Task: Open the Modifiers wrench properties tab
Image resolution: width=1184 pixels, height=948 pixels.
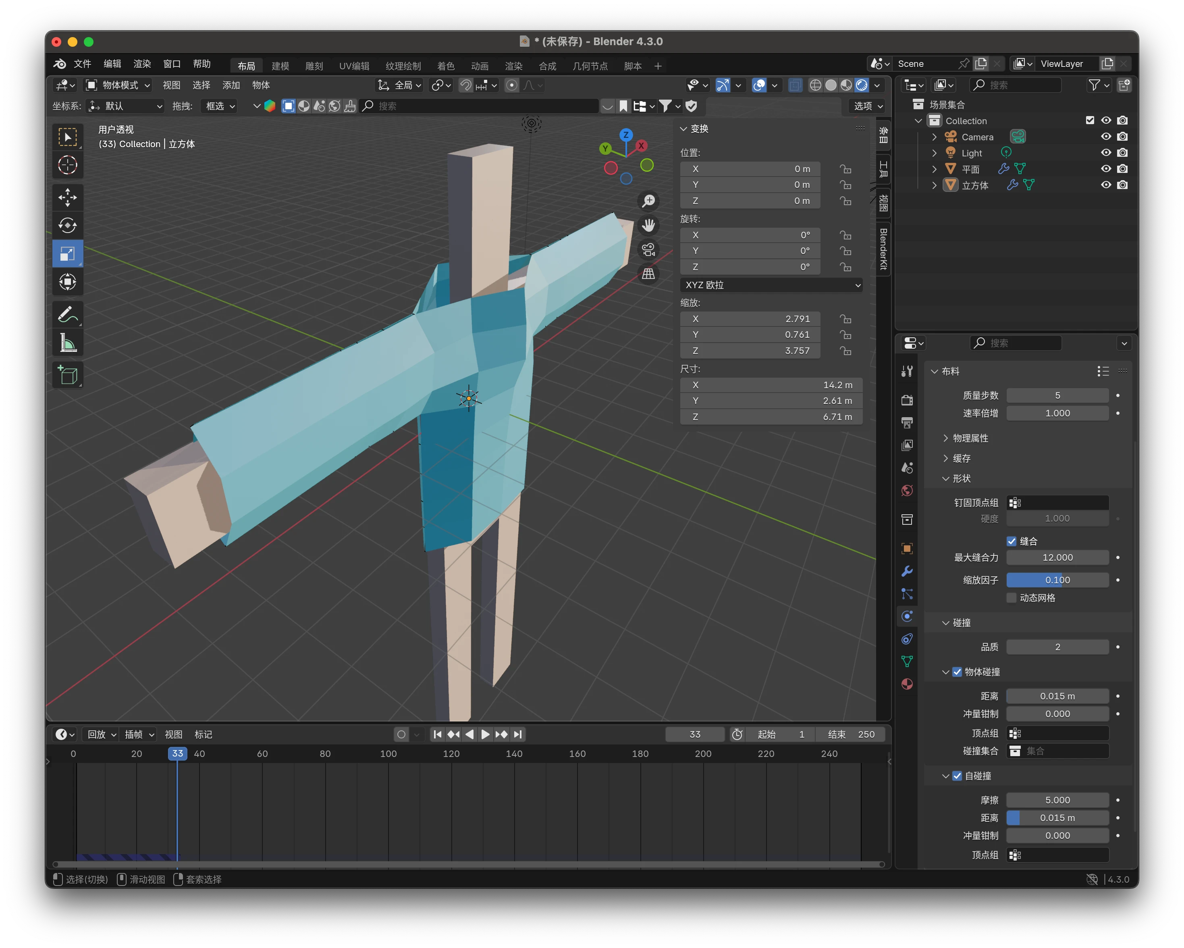Action: pos(907,571)
